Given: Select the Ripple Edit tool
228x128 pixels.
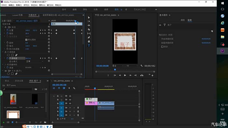Looking at the screenshot, I should pyautogui.click(x=89, y=25).
